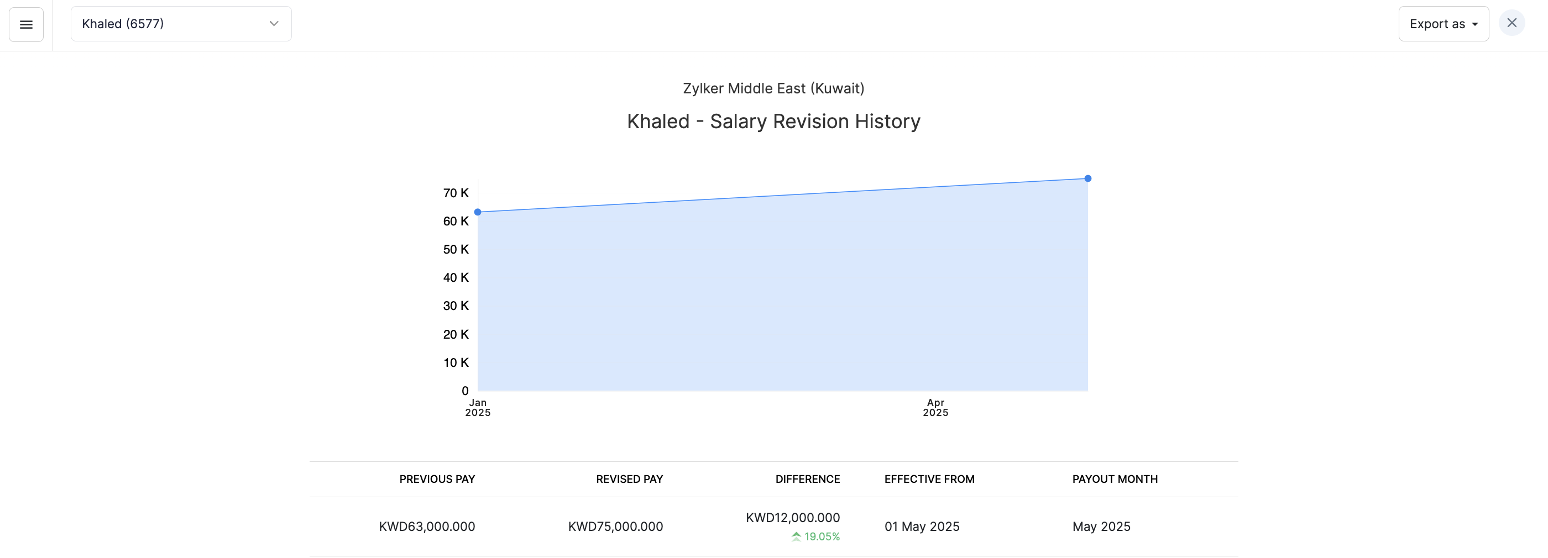The height and width of the screenshot is (558, 1548).
Task: Click the Difference column header
Action: [807, 478]
